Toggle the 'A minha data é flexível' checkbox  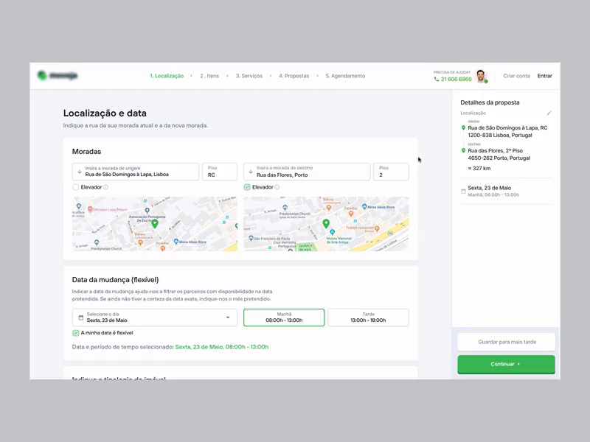(x=74, y=333)
